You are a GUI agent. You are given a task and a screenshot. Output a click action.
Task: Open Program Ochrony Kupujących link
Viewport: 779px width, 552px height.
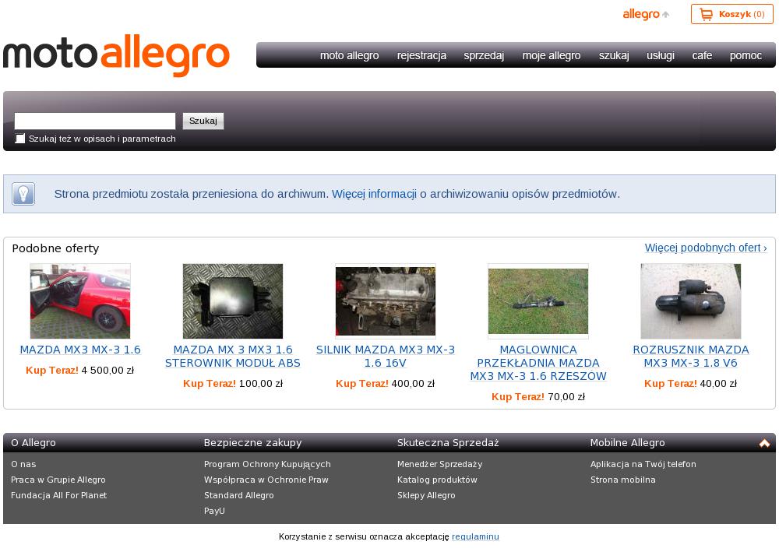click(267, 464)
